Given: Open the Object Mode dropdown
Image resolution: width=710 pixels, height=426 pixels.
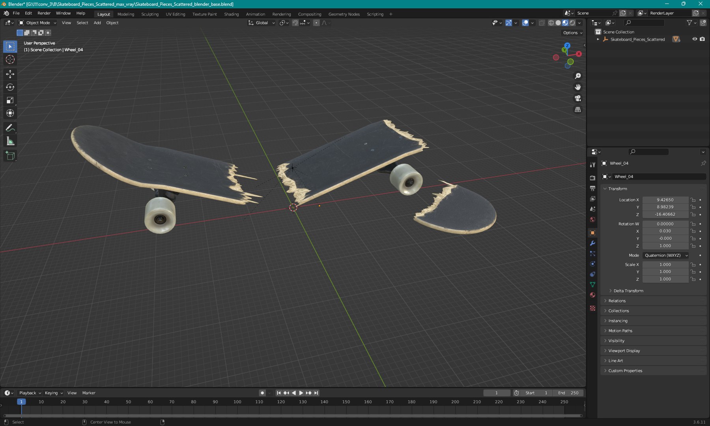Looking at the screenshot, I should (x=38, y=23).
